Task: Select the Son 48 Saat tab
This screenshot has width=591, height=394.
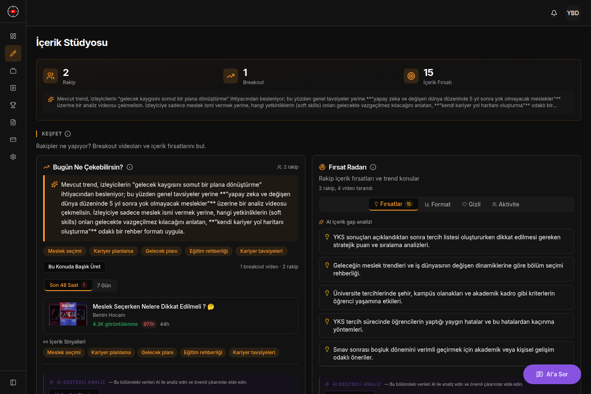Action: coord(68,285)
